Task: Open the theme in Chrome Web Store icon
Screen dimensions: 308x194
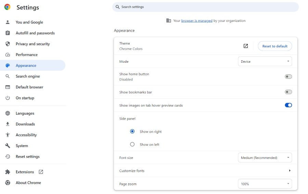Action: [x=245, y=46]
